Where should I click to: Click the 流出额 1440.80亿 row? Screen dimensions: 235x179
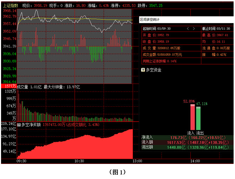coord(186,147)
